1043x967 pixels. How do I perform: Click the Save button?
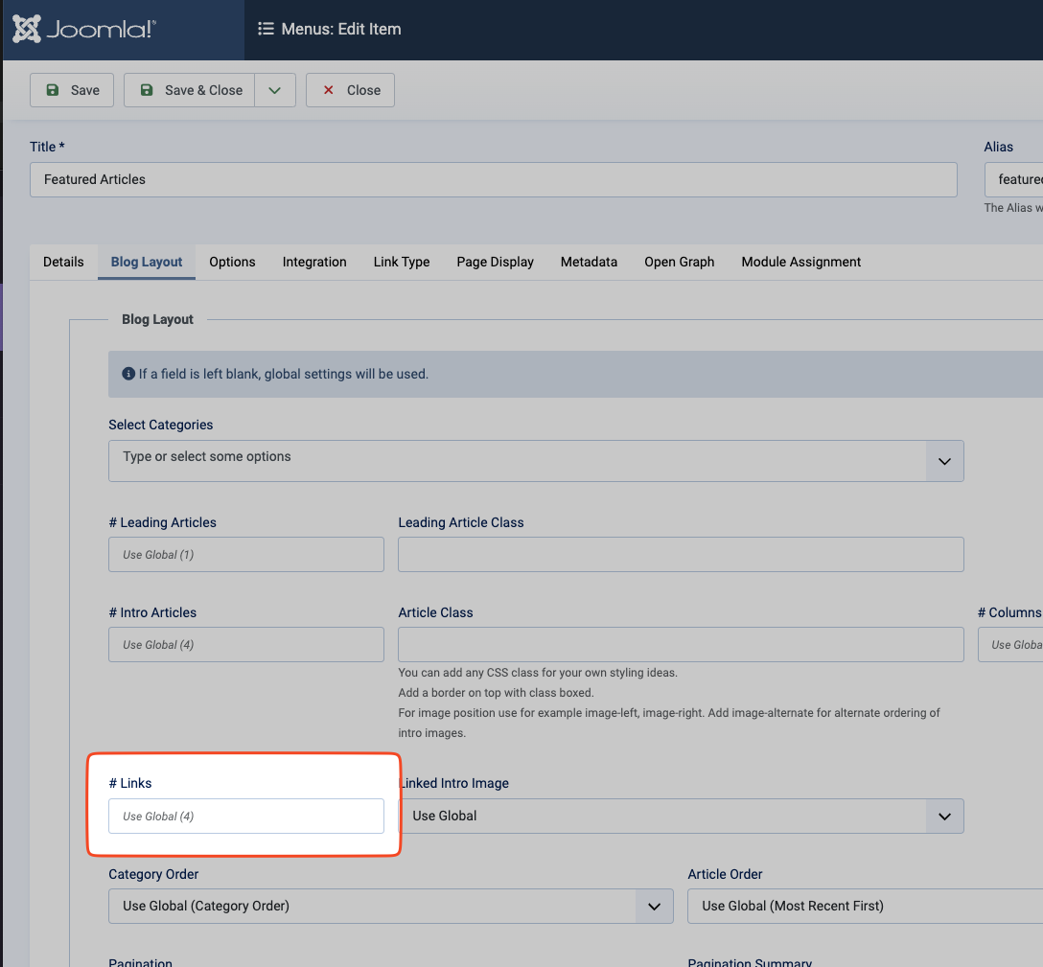[x=72, y=90]
